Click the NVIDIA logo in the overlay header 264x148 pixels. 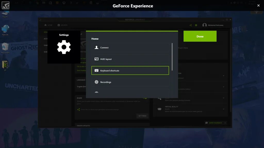(x=5, y=5)
